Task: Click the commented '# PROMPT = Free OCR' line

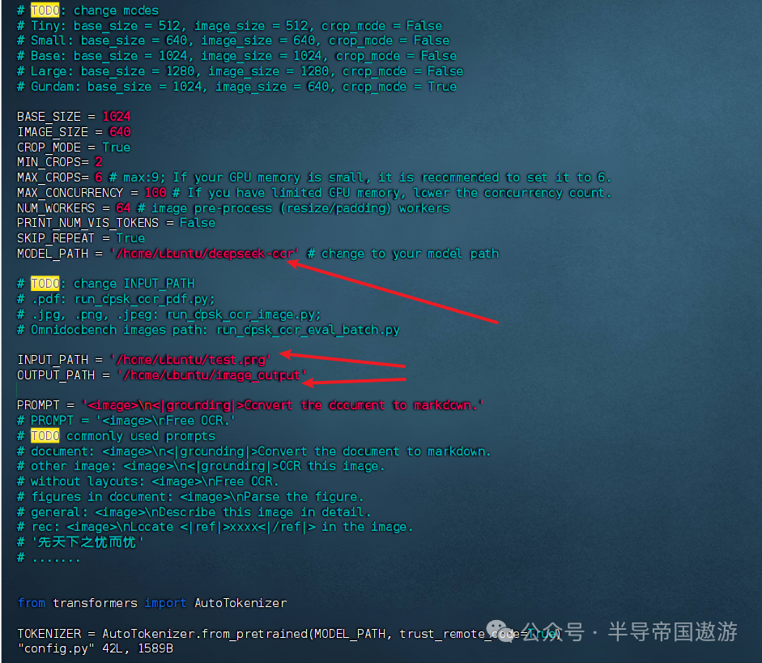Action: pyautogui.click(x=126, y=421)
